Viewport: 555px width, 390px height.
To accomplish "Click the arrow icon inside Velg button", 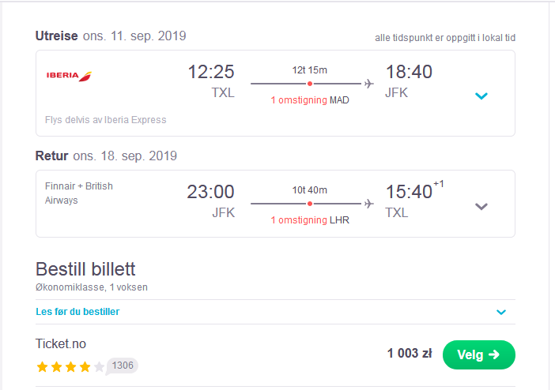I will [494, 354].
